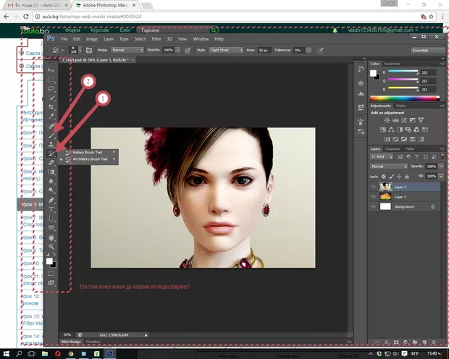Open the Filter menu
Viewport: 449px width, 359px height.
click(x=156, y=38)
